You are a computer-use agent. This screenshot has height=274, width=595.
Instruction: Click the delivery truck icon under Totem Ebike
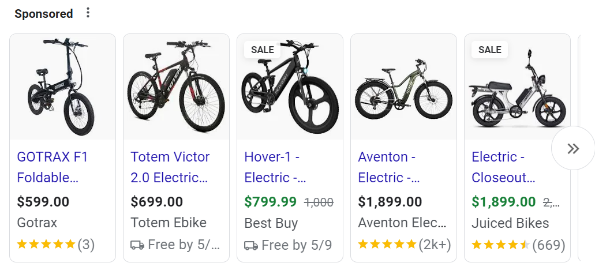(x=137, y=245)
